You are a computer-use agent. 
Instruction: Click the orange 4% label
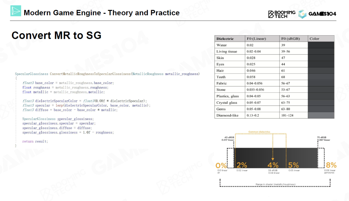273,165
